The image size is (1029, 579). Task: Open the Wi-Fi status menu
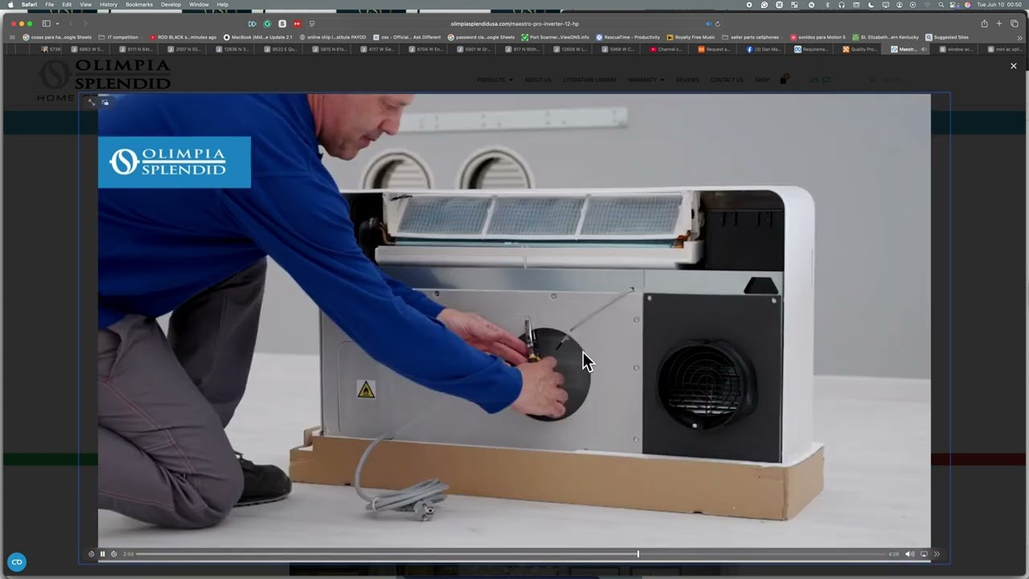927,5
